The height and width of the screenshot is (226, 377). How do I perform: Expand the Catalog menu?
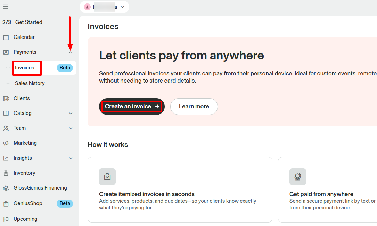tap(70, 113)
